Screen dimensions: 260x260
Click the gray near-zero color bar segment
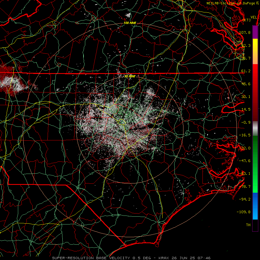click(x=255, y=128)
